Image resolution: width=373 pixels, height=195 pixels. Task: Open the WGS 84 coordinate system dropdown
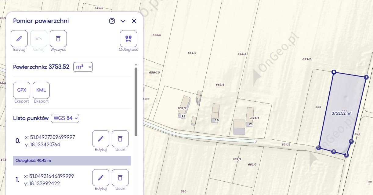(65, 118)
